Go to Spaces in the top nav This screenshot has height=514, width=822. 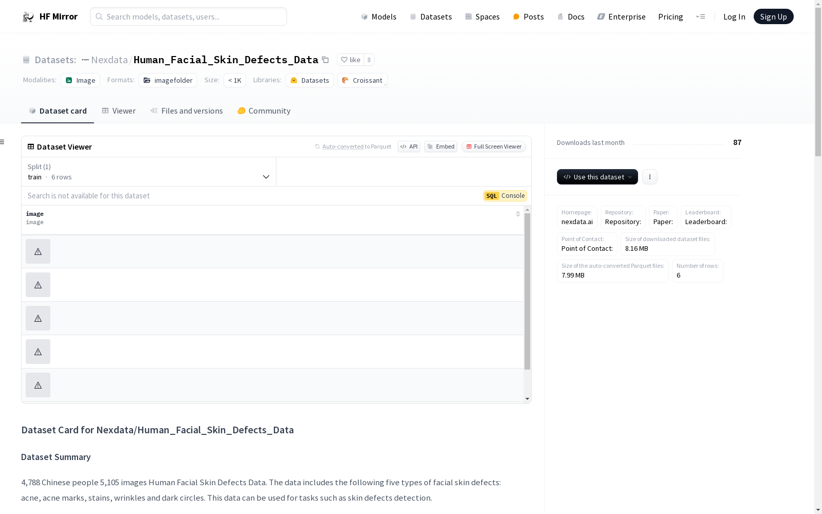[482, 16]
